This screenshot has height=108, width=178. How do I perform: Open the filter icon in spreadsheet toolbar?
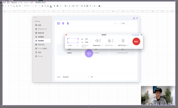[90, 6]
